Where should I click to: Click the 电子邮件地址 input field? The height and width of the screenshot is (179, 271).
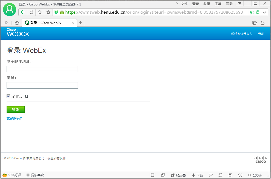tap(42, 69)
